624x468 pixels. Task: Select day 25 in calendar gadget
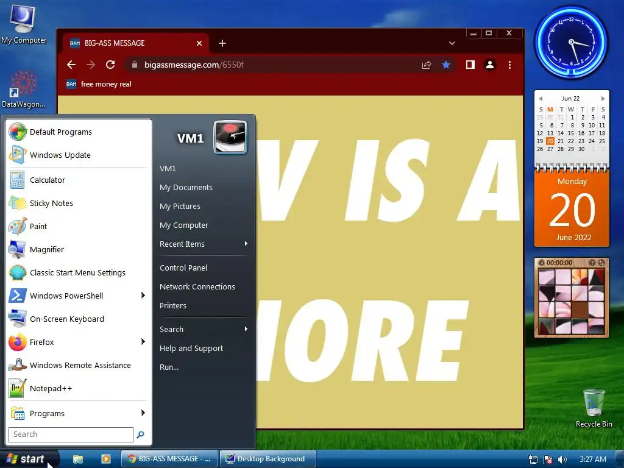click(x=602, y=141)
